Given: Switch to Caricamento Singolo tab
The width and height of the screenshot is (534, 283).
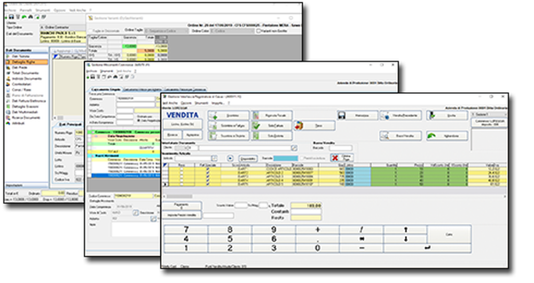Looking at the screenshot, I should point(105,89).
